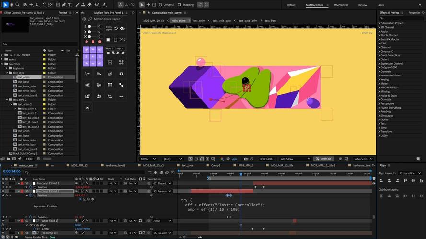Image resolution: width=426 pixels, height=239 pixels.
Task: Hide layer 55 Pre-comp 13 Null 2
Action: click(x=3, y=183)
